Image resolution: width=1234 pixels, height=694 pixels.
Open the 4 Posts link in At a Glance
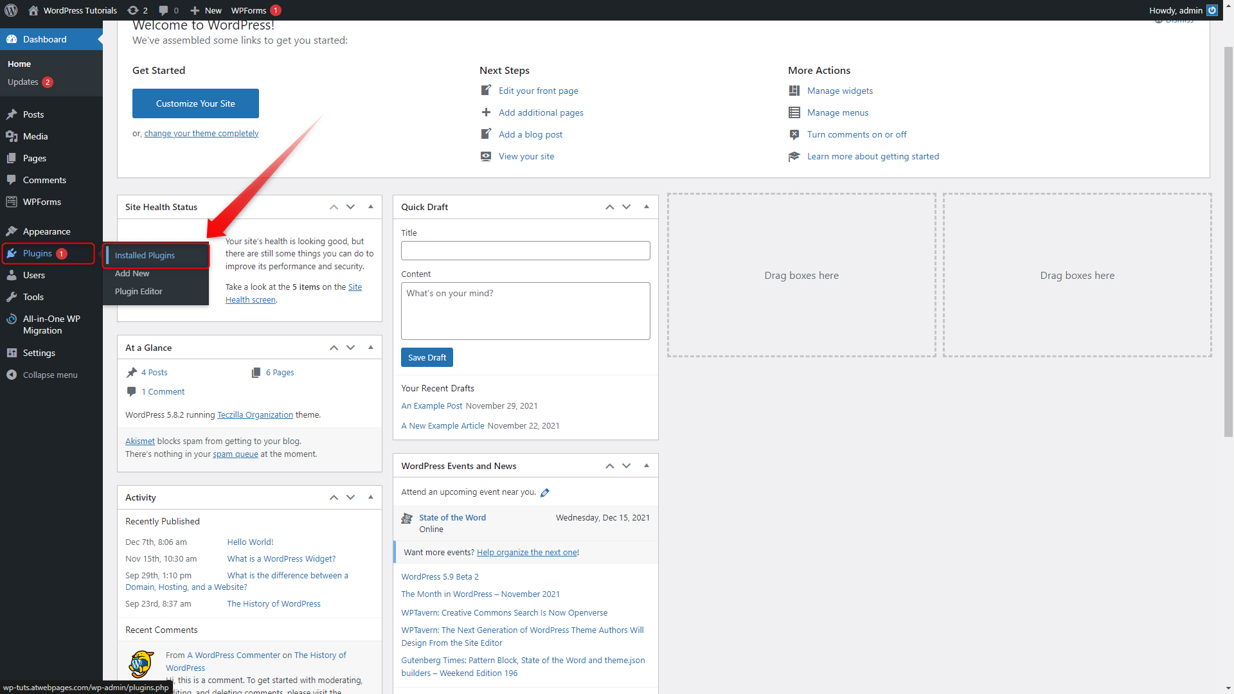click(x=154, y=372)
